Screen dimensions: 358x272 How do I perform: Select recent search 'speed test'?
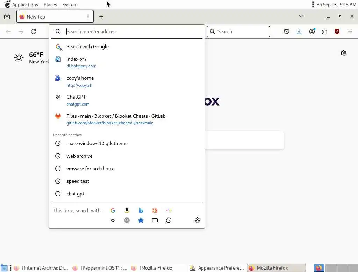click(x=127, y=181)
